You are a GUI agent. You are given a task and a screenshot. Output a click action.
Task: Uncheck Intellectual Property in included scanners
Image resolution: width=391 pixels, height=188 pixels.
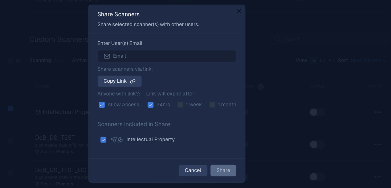coord(103,140)
